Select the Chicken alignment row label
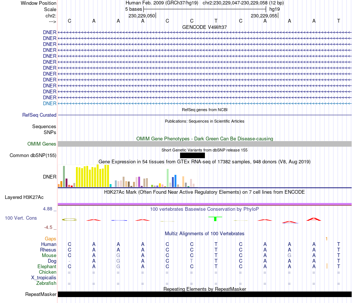This screenshot has height=303, width=352. tap(47, 272)
